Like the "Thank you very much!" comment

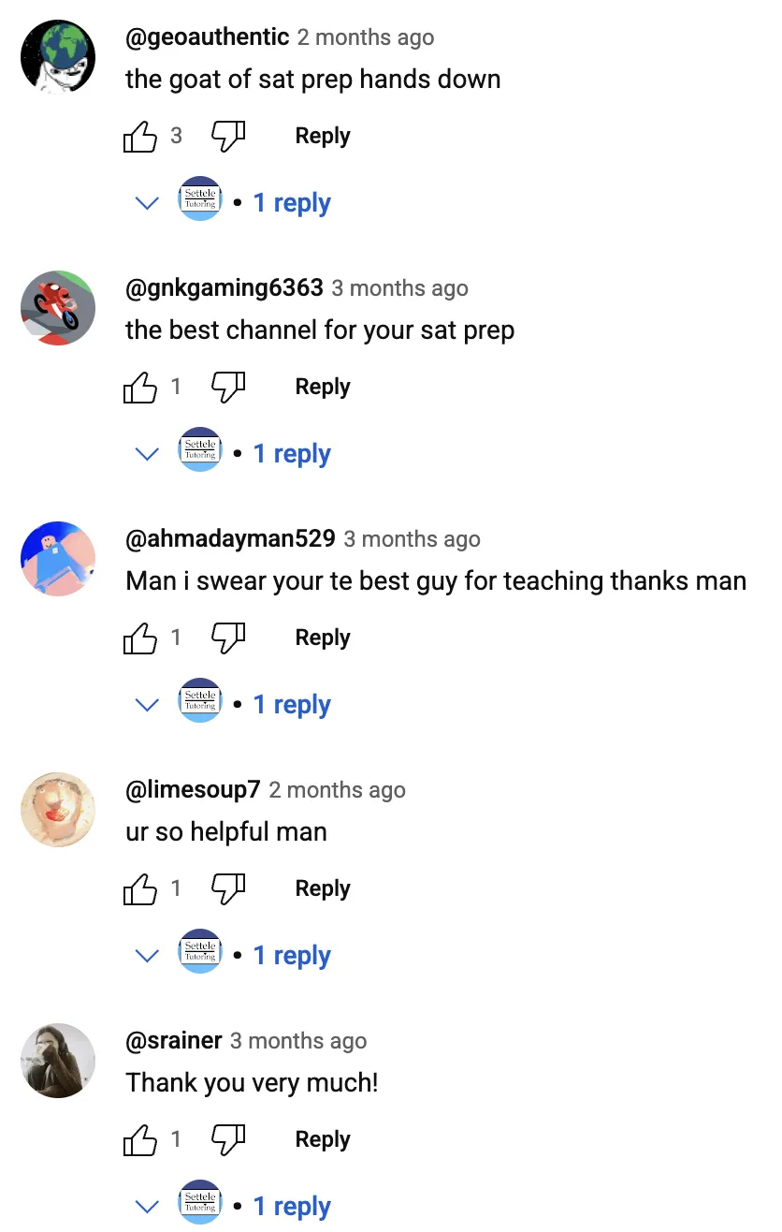[x=140, y=1140]
